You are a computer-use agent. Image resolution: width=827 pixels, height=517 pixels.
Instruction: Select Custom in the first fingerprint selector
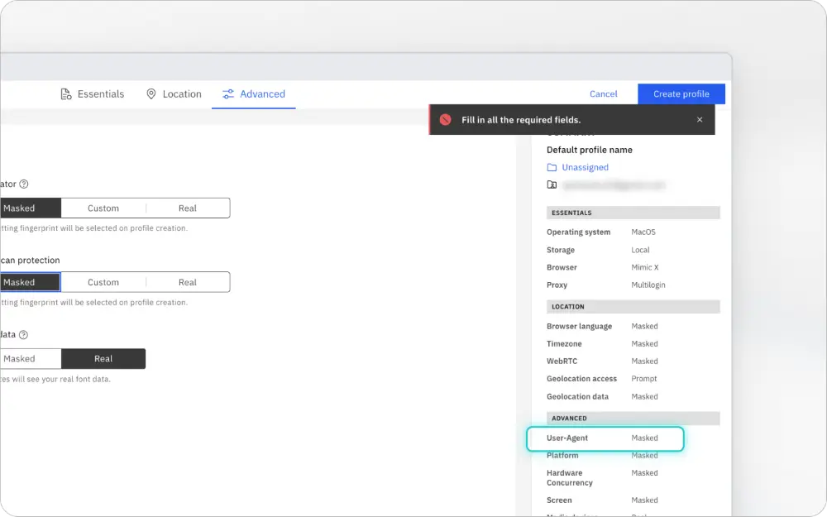click(x=103, y=208)
